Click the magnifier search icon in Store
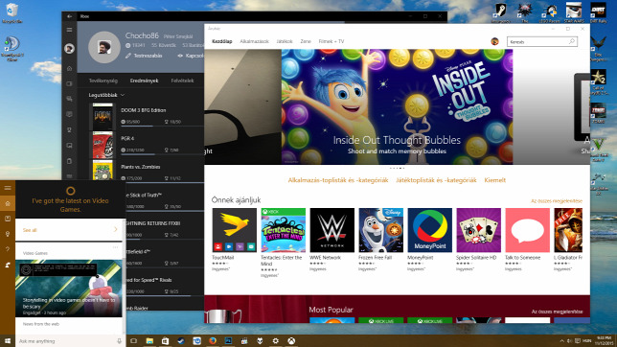The image size is (617, 347). pos(572,41)
